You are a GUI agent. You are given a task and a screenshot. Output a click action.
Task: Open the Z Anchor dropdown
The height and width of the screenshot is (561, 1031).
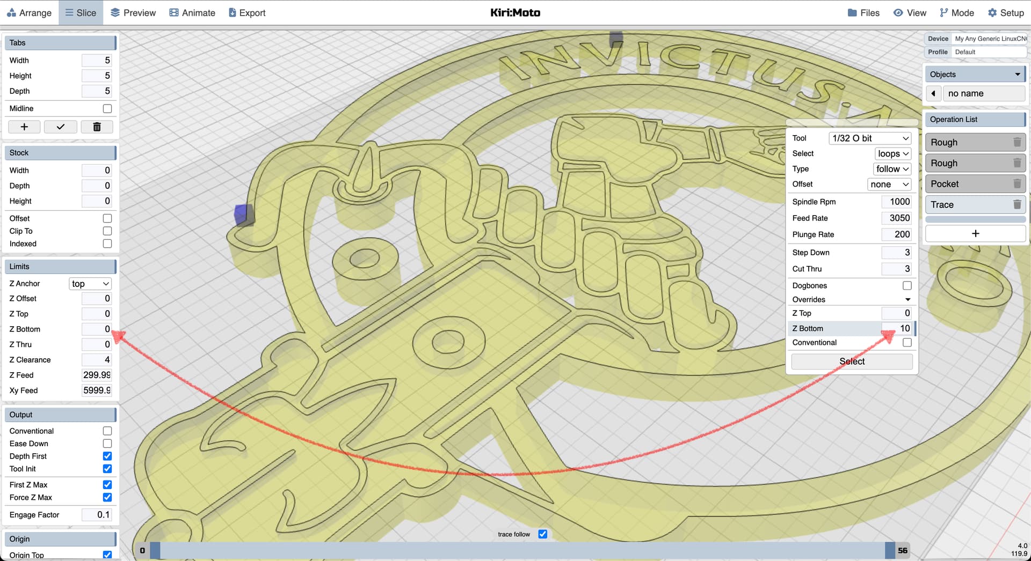(90, 284)
